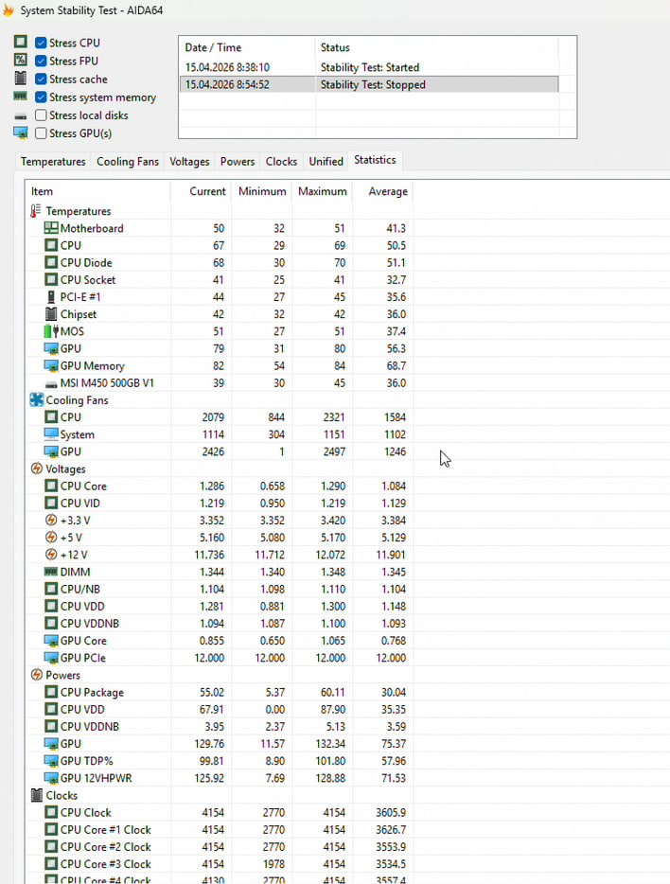670x884 pixels.
Task: Enable the Stress local disks checkbox
Action: click(x=41, y=115)
